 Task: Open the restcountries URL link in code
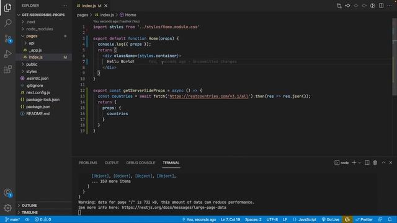[x=209, y=97]
